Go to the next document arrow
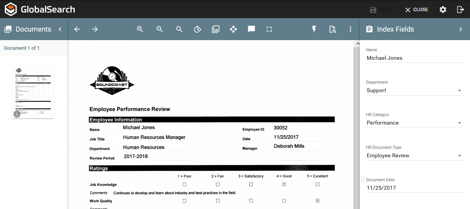This screenshot has width=470, height=209. click(95, 29)
